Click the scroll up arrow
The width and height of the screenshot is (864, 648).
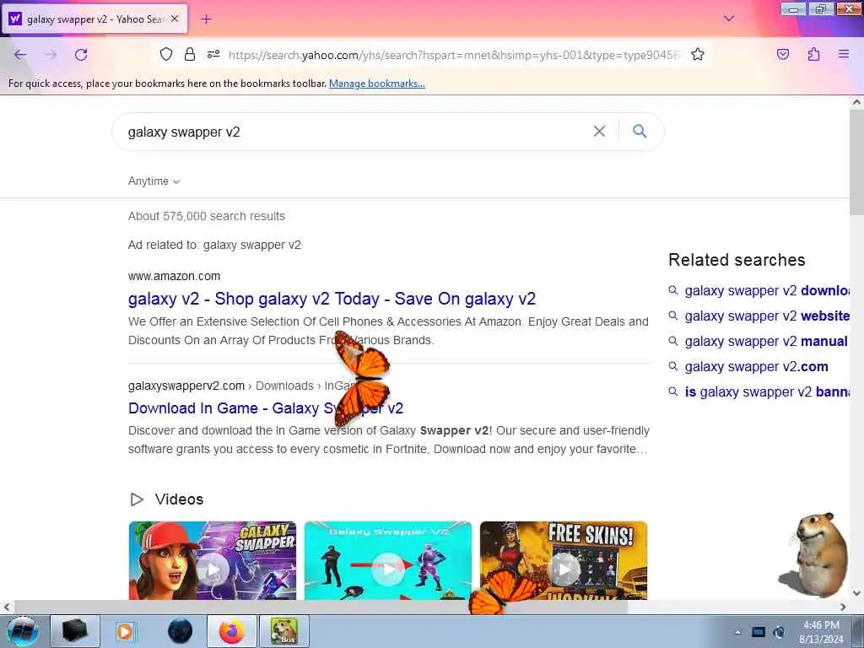click(856, 102)
